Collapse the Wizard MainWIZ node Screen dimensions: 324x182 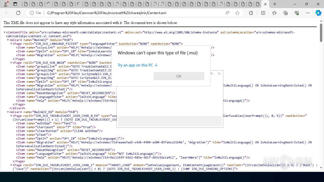[x=8, y=40]
